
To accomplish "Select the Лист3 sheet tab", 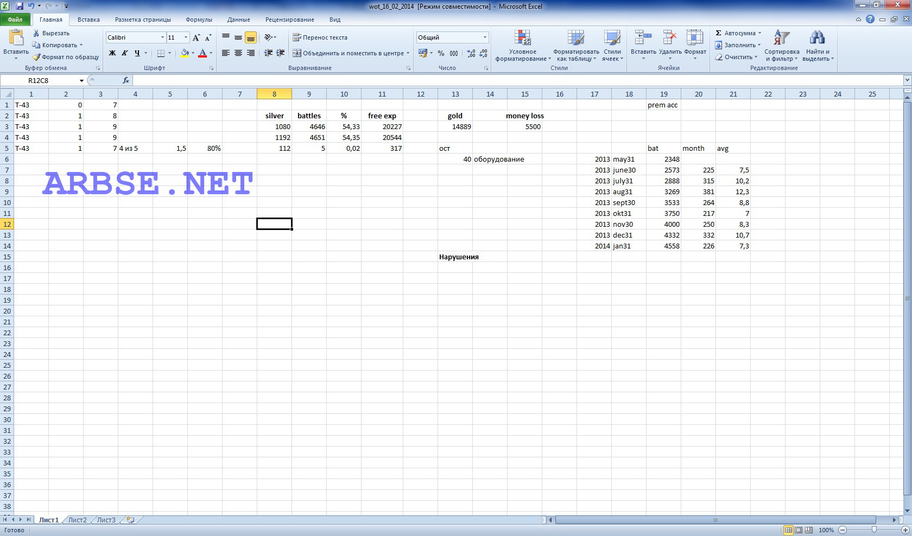I will pos(106,520).
